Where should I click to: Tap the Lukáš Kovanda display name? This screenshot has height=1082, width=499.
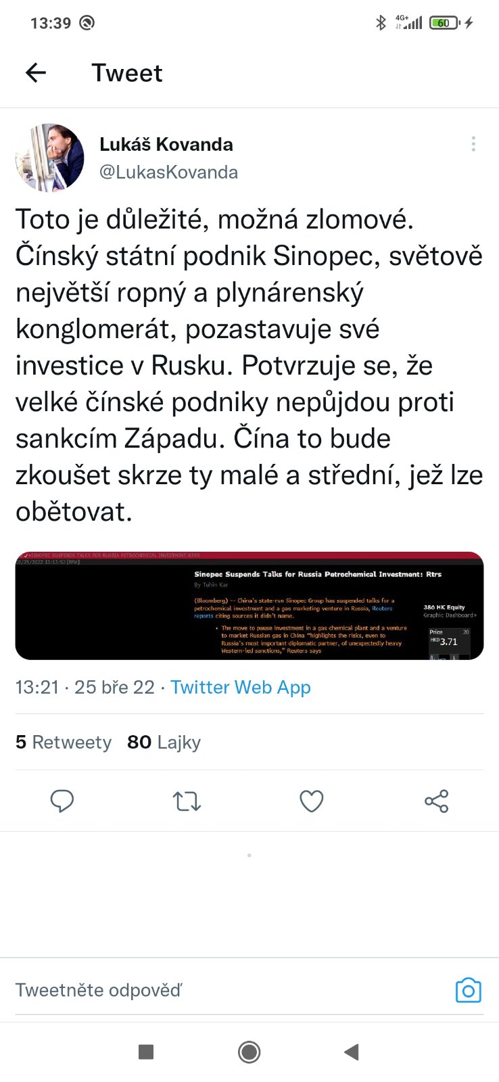coord(166,144)
